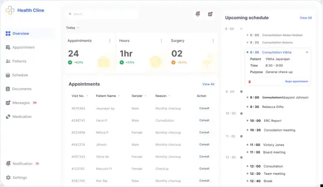This screenshot has width=323, height=187.
Task: Go to Patients in the sidebar
Action: (x=19, y=61)
